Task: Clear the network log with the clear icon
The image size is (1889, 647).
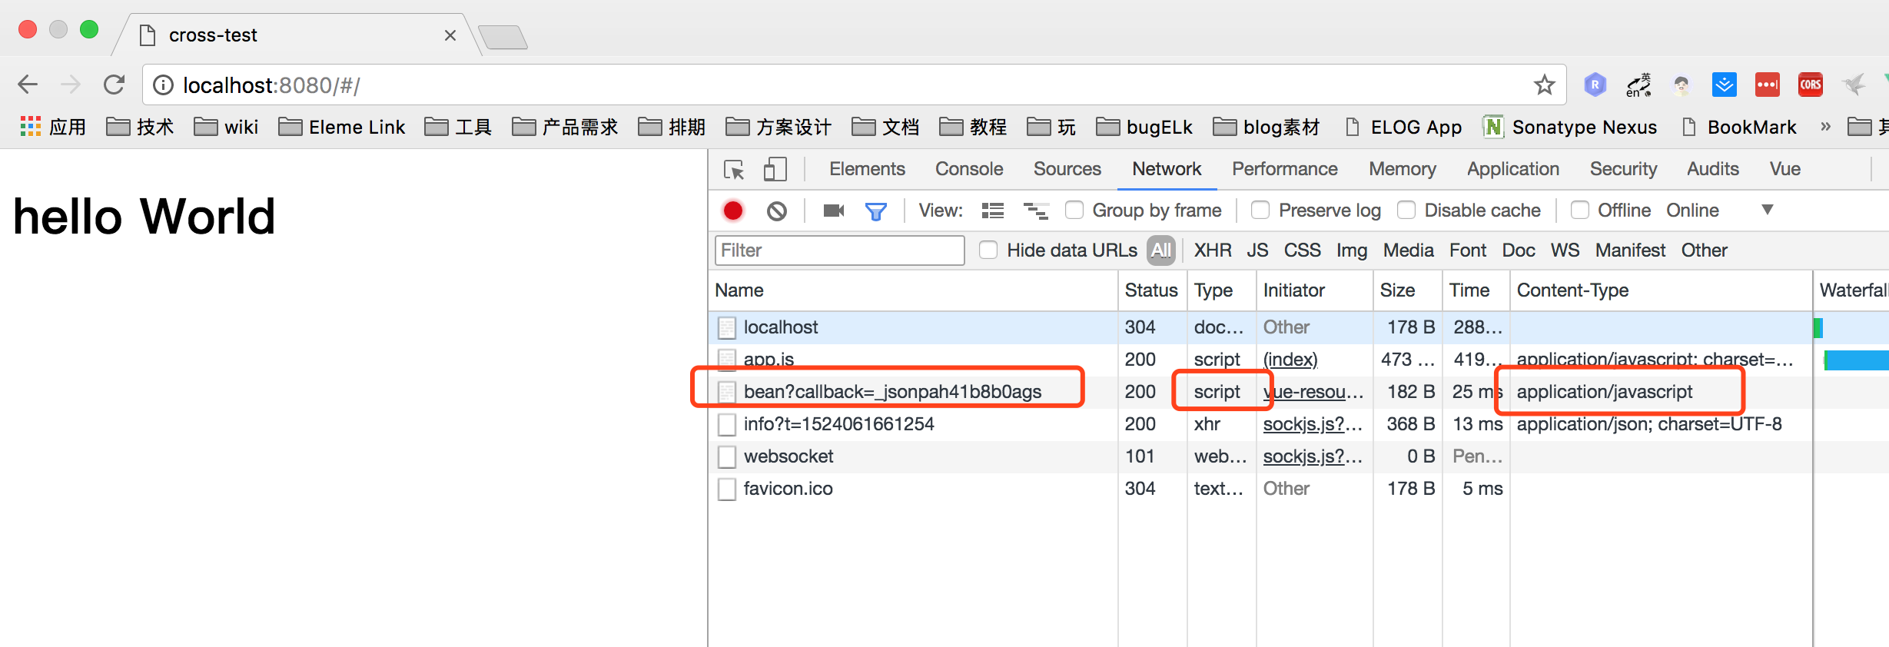Action: pyautogui.click(x=776, y=211)
